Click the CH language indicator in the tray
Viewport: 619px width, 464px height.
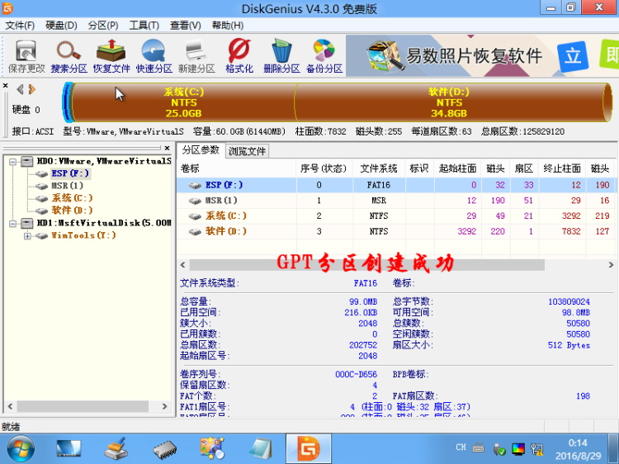pyautogui.click(x=461, y=447)
